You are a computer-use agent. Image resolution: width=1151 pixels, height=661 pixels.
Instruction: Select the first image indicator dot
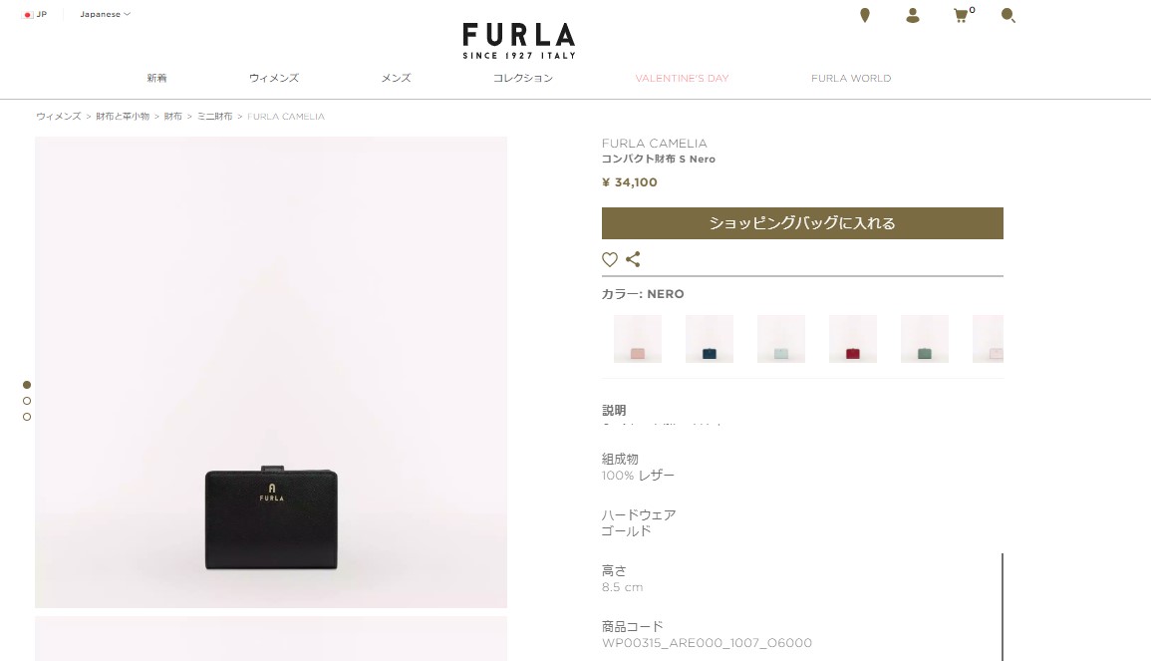[27, 385]
